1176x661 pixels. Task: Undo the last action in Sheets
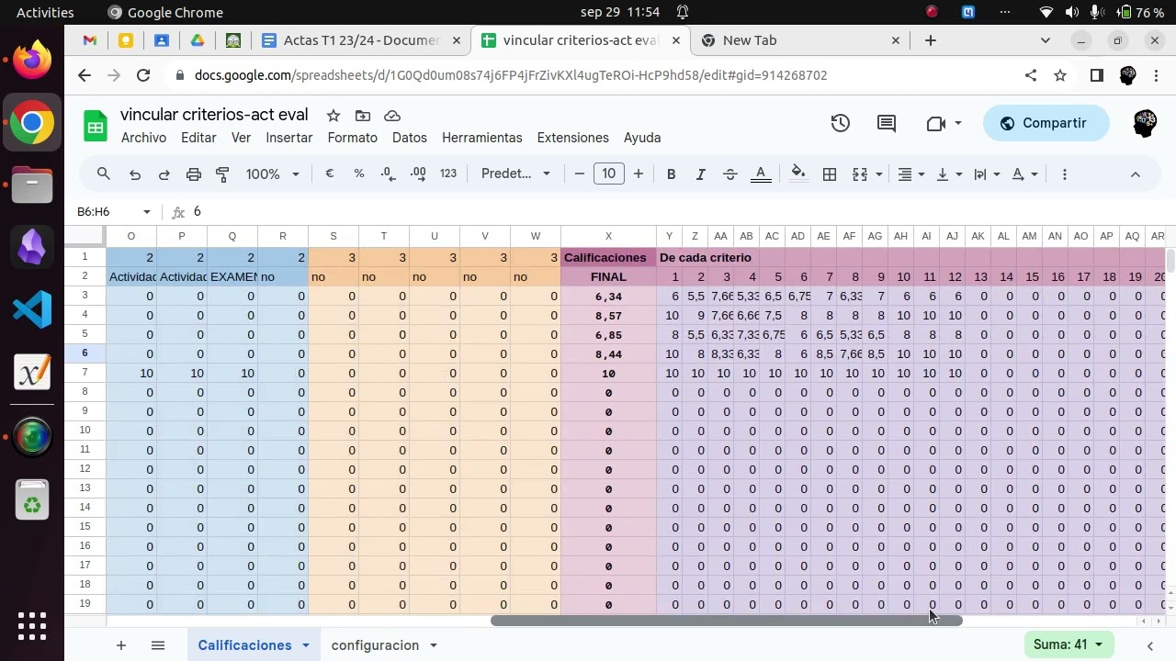135,174
